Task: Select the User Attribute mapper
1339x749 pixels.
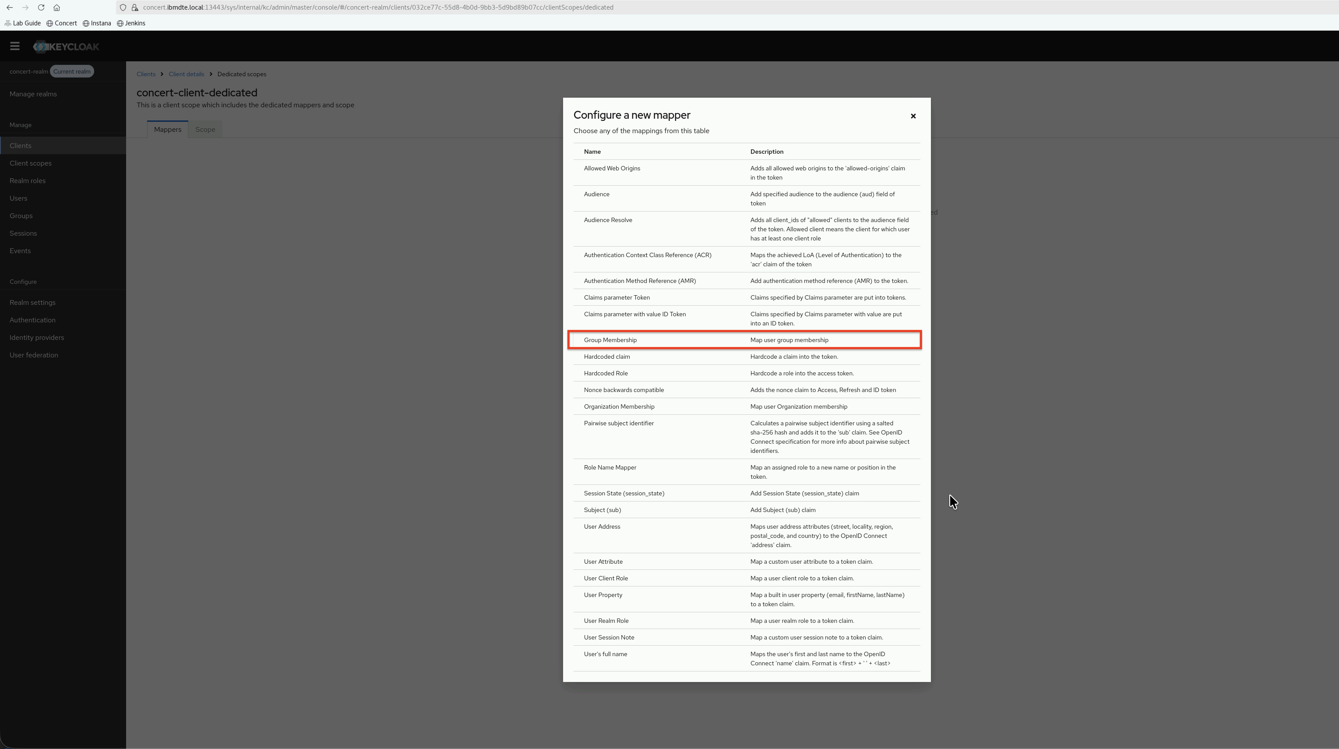Action: 747,562
